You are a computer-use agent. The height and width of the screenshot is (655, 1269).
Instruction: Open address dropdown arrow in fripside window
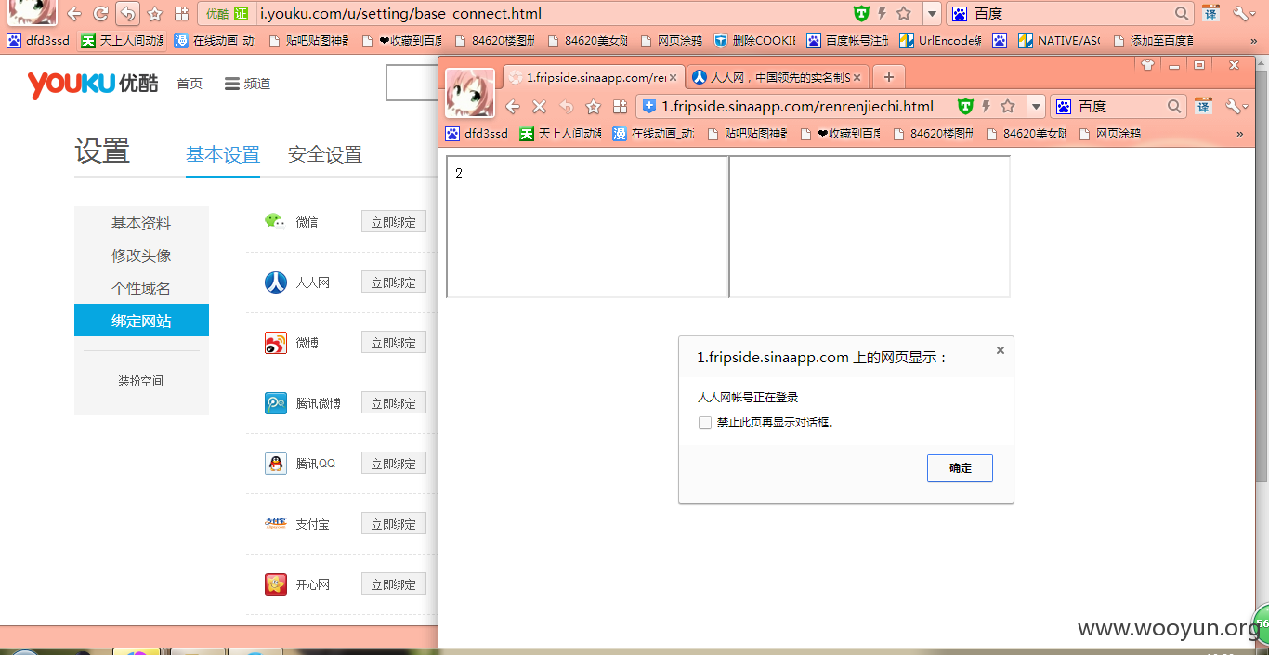click(1036, 106)
